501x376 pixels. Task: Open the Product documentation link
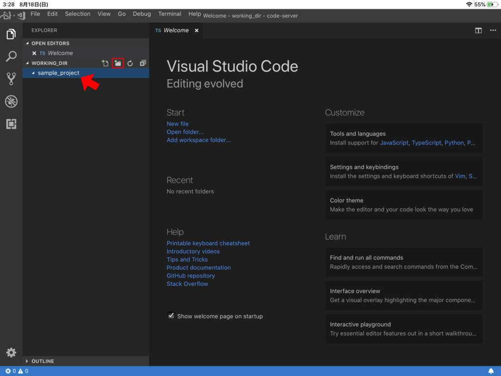coord(199,268)
